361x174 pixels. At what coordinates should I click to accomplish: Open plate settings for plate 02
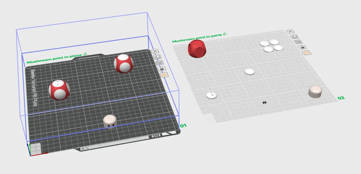306,52
